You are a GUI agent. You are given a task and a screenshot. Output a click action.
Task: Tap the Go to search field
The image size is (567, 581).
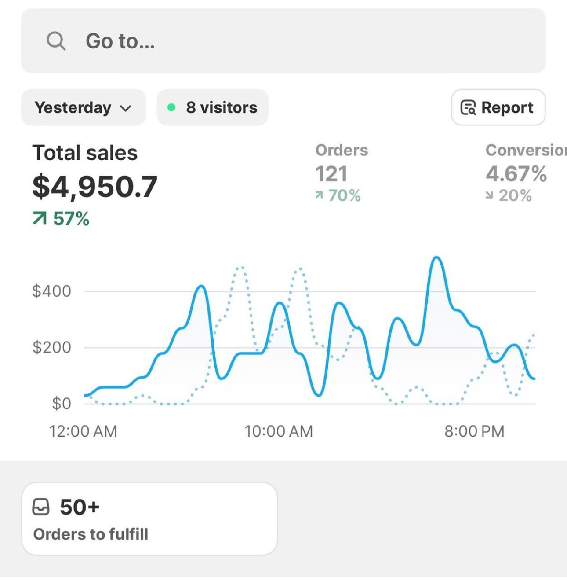pyautogui.click(x=283, y=41)
